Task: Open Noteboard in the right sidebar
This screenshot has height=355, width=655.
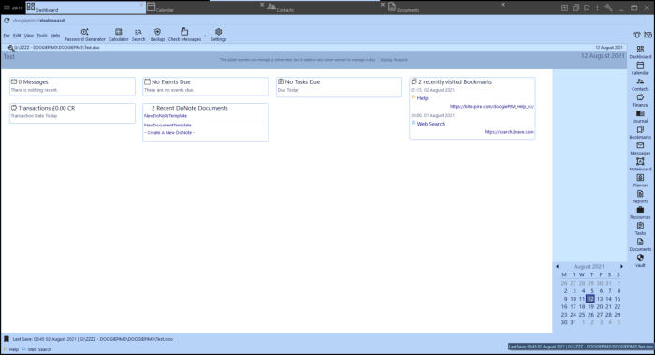Action: click(x=640, y=165)
